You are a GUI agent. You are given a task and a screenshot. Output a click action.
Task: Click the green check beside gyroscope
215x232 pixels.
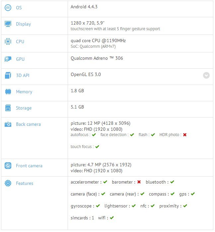click(98, 206)
